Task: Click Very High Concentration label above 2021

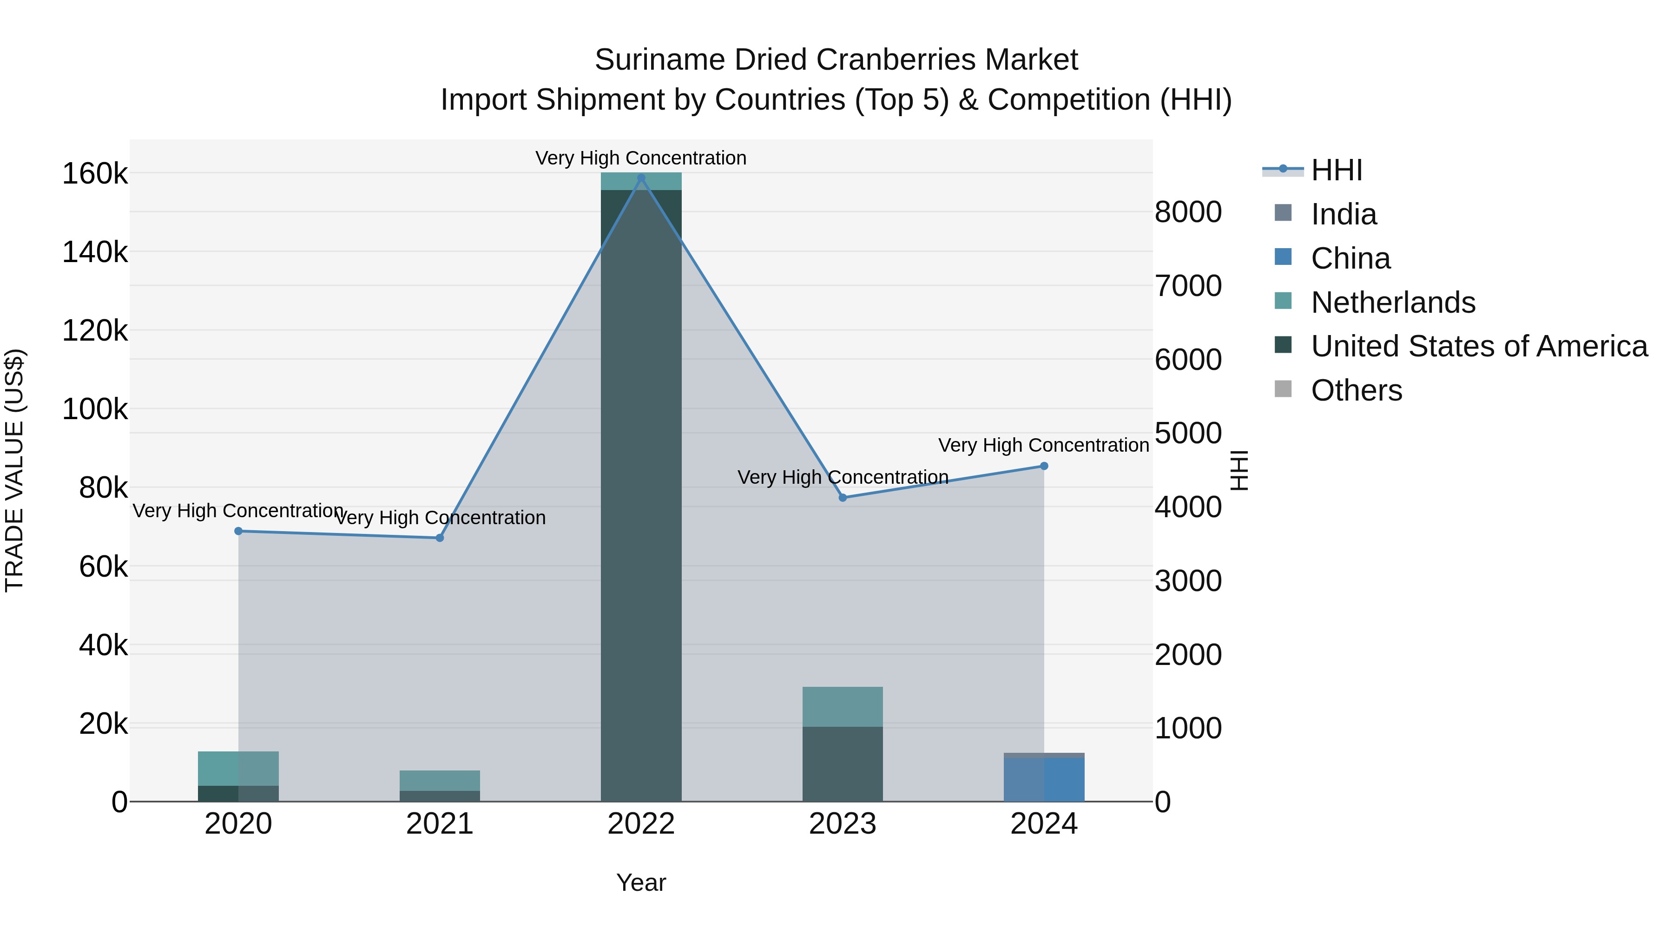Action: pos(440,518)
